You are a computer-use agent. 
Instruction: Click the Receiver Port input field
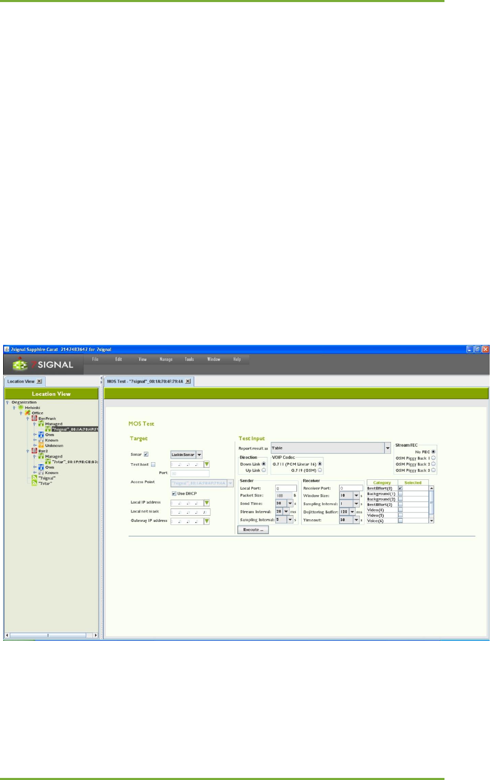point(351,489)
